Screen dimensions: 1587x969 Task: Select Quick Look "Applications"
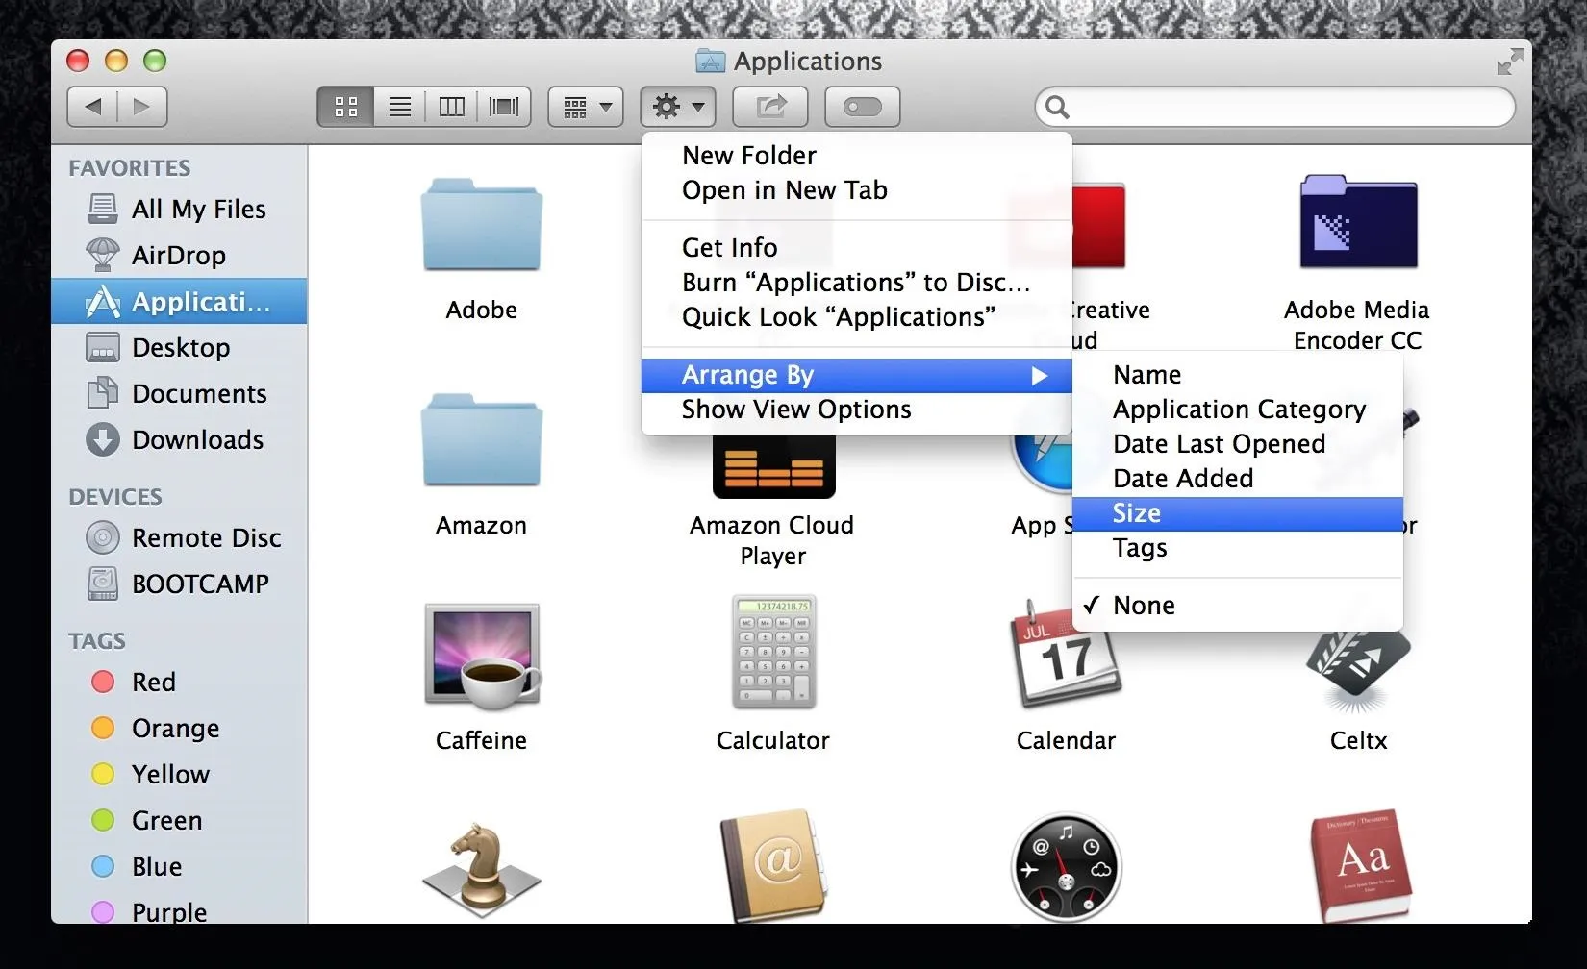tap(856, 317)
